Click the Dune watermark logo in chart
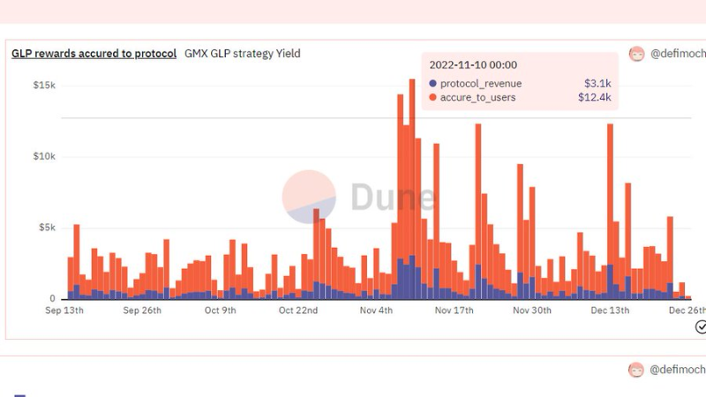 tap(359, 197)
